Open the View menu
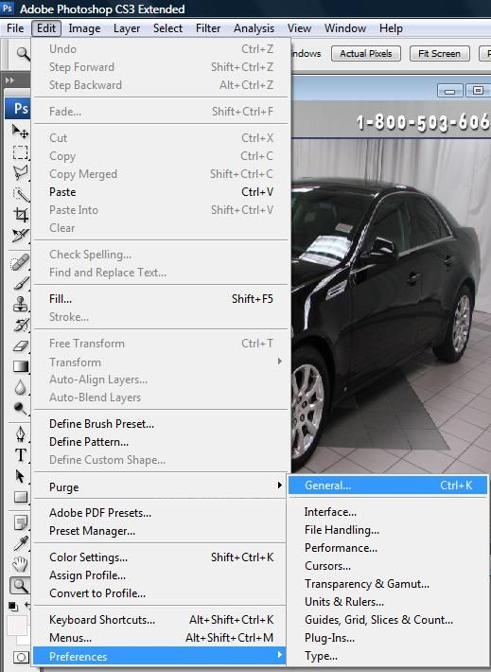The image size is (491, 672). [x=299, y=28]
